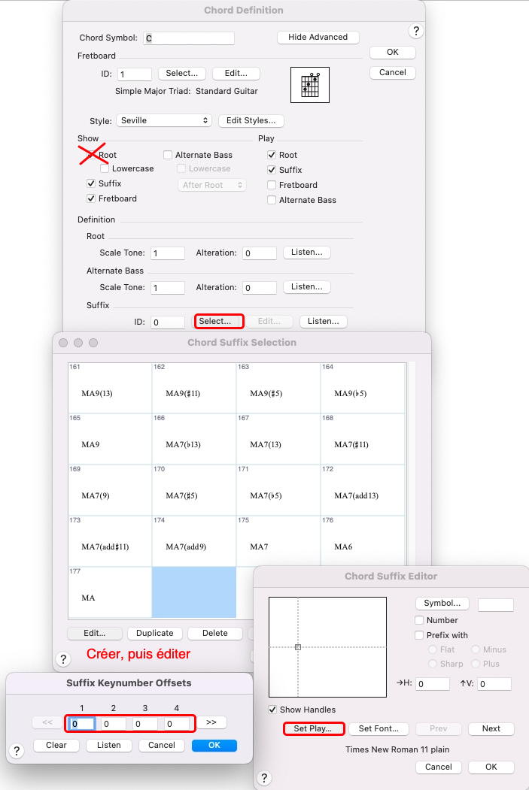Click the next offsets arrow button
The width and height of the screenshot is (529, 790).
[x=211, y=722]
